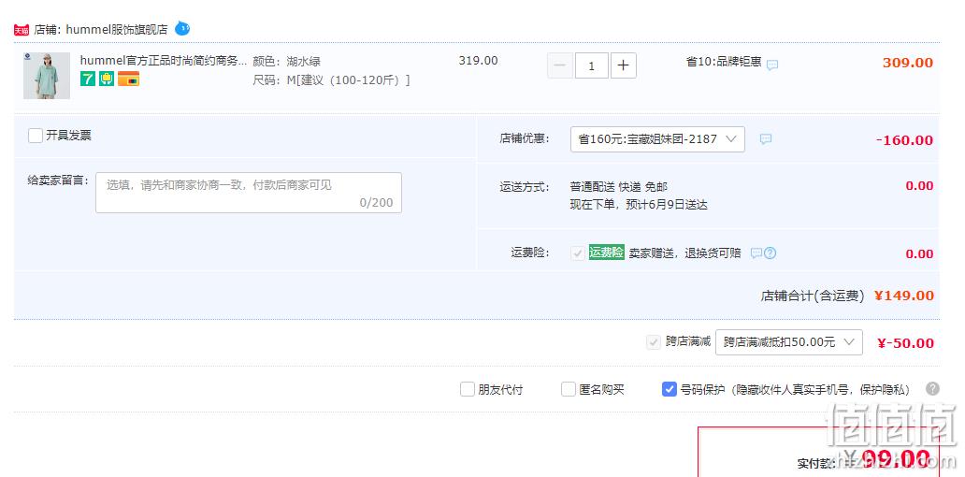Screen dimensions: 965x477
Task: Enable the 朋友代付 checkbox
Action: pyautogui.click(x=468, y=389)
